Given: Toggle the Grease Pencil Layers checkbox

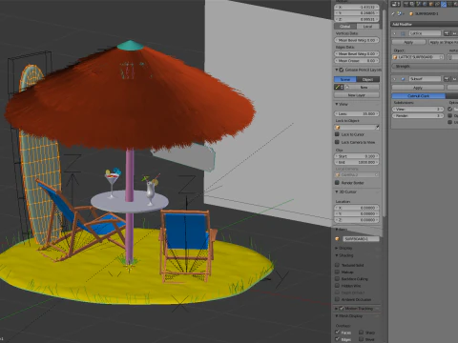Looking at the screenshot, I should pos(342,70).
